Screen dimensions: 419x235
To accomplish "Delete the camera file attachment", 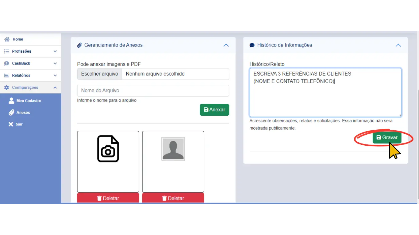I will [108, 198].
